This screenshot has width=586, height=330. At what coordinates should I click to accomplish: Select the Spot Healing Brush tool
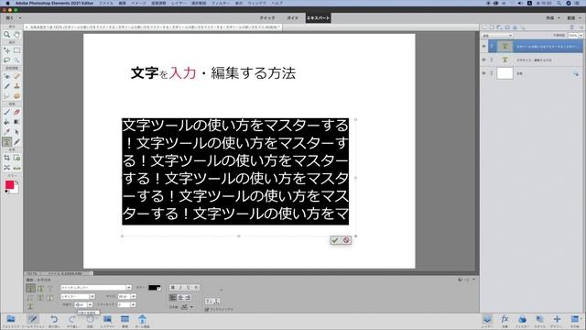point(16,76)
